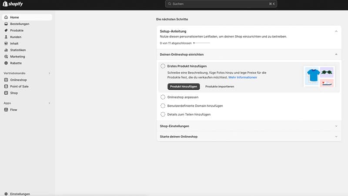Click the 'Produkt hinzufügen' button
Image resolution: width=348 pixels, height=196 pixels.
184,86
